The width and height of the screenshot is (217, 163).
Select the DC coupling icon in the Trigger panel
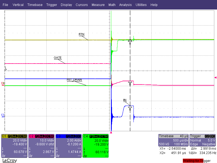click(212, 136)
